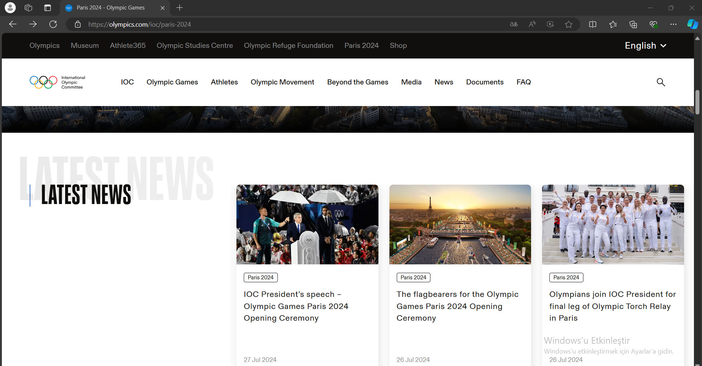Click the LATEST NEWS heading
The width and height of the screenshot is (702, 366).
click(x=86, y=195)
